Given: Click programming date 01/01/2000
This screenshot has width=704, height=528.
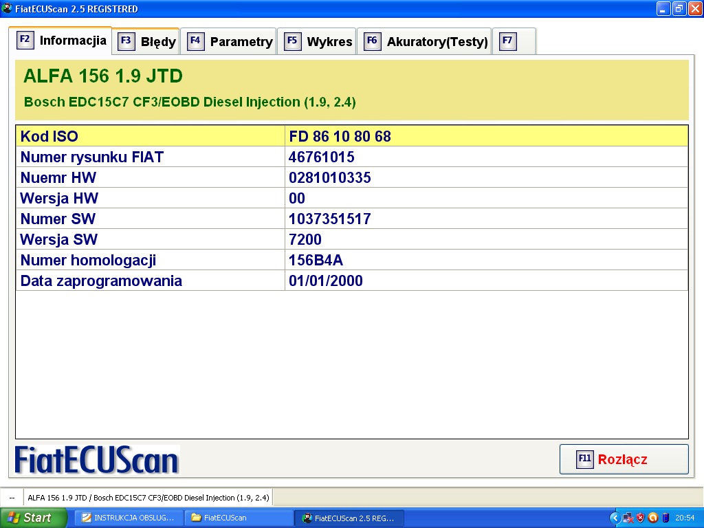Looking at the screenshot, I should pos(326,280).
